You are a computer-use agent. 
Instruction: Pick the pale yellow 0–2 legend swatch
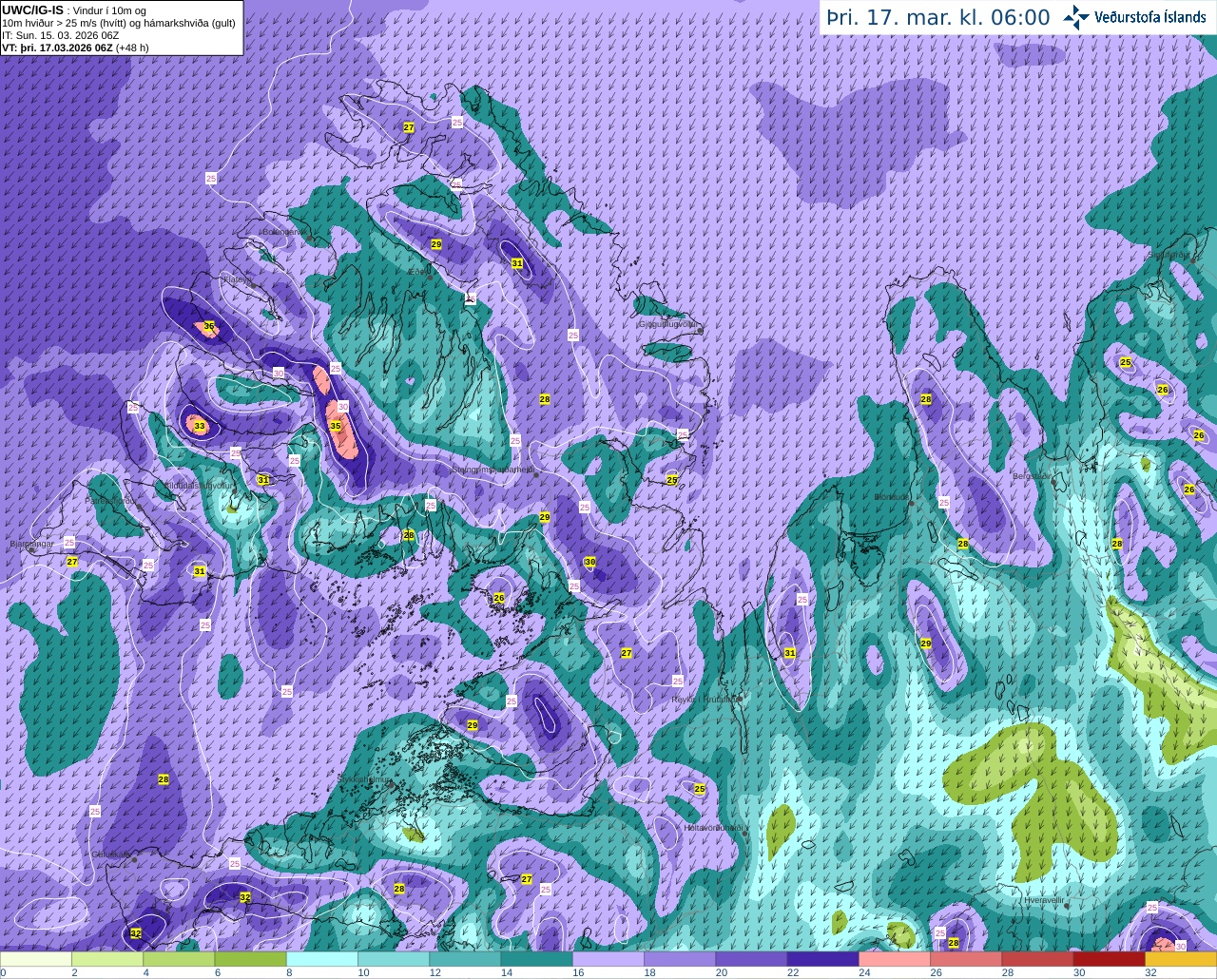[x=36, y=959]
